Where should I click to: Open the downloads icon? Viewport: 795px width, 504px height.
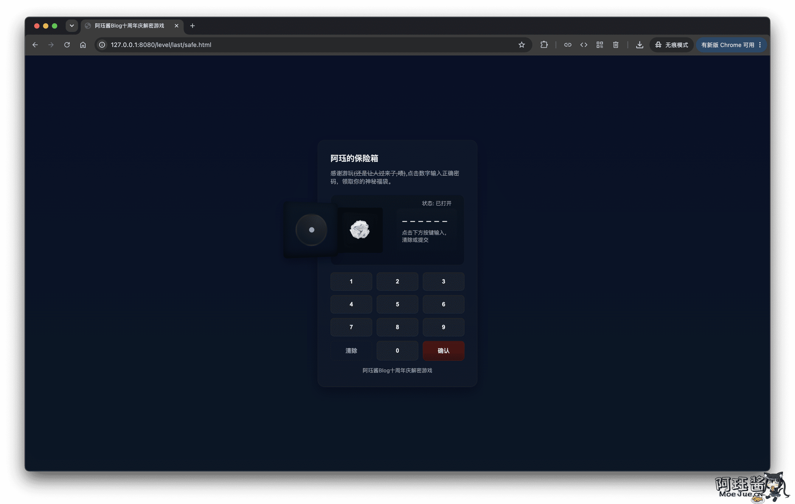pos(639,45)
